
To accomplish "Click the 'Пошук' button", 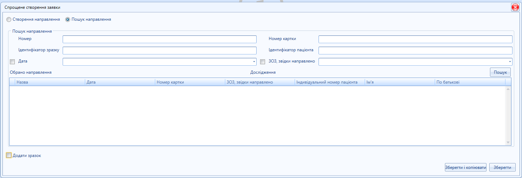I will [x=500, y=72].
